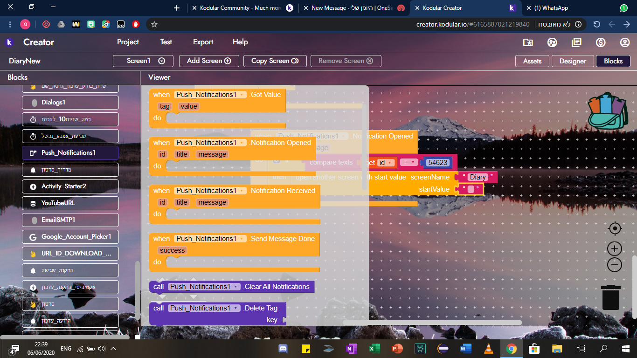
Task: Open the Test menu
Action: pyautogui.click(x=166, y=42)
